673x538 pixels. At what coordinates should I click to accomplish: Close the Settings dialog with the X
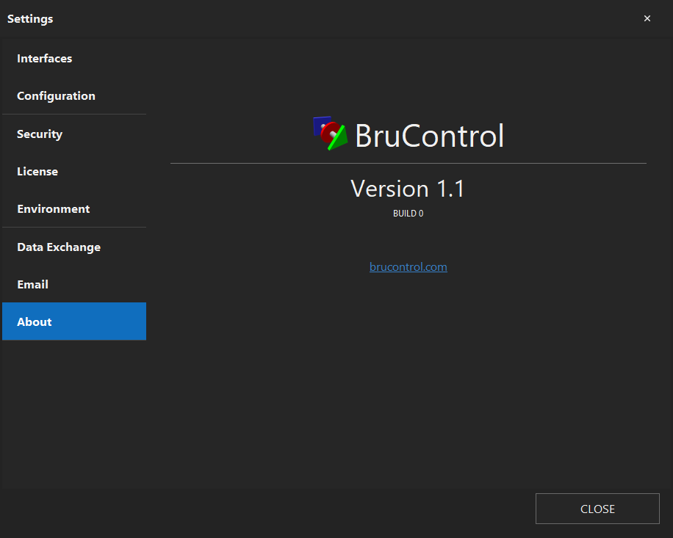point(647,18)
